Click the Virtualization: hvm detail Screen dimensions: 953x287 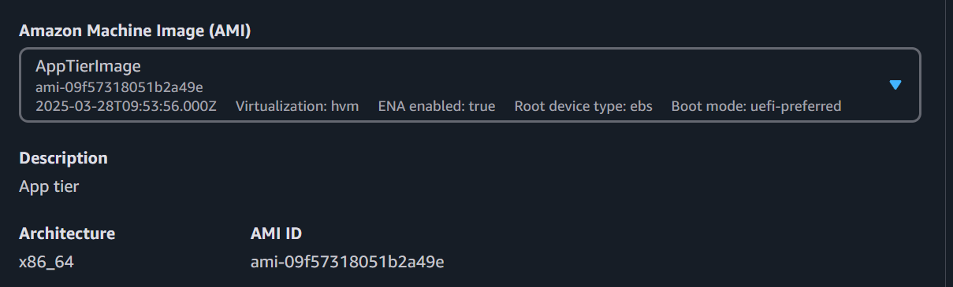(297, 105)
